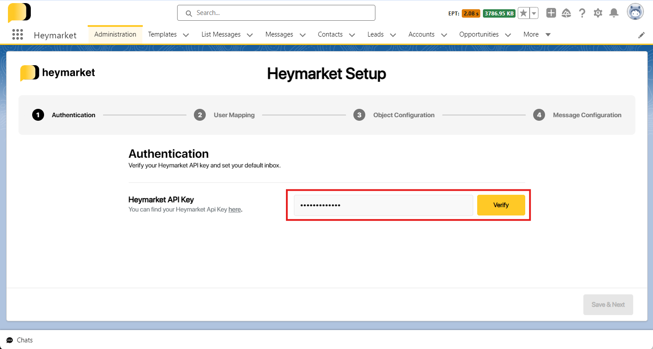
Task: Open the Help question mark icon
Action: (x=582, y=13)
